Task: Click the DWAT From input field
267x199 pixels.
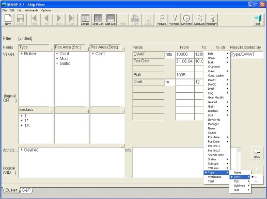Action: (185, 55)
